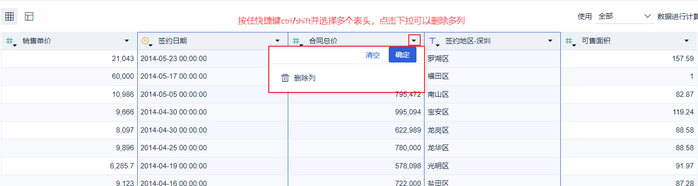Click cell 82.87 in 可售面积
Image resolution: width=698 pixels, height=186 pixels.
tap(629, 94)
